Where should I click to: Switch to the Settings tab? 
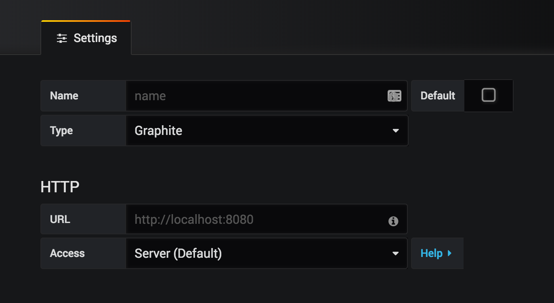(x=86, y=38)
